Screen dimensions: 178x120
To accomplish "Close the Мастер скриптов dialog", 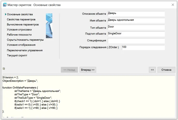I will coord(173,5).
